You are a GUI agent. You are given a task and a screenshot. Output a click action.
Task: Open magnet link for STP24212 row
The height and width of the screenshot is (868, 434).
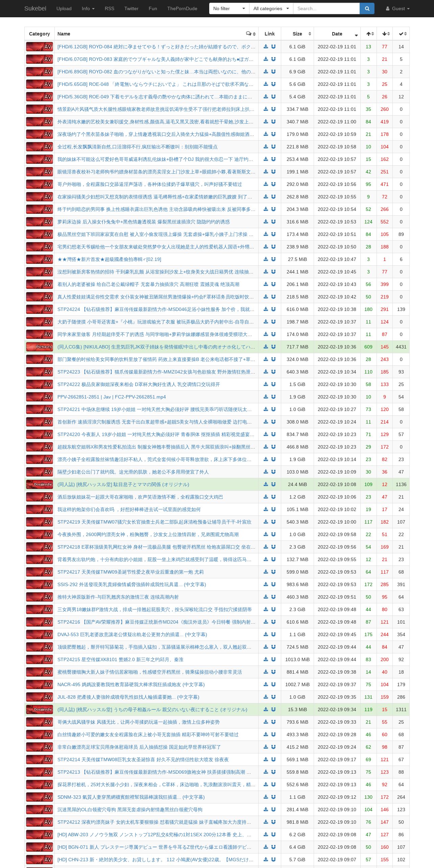273,822
